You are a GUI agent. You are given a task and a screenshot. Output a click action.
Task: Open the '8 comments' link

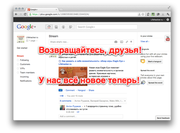click(65, 101)
